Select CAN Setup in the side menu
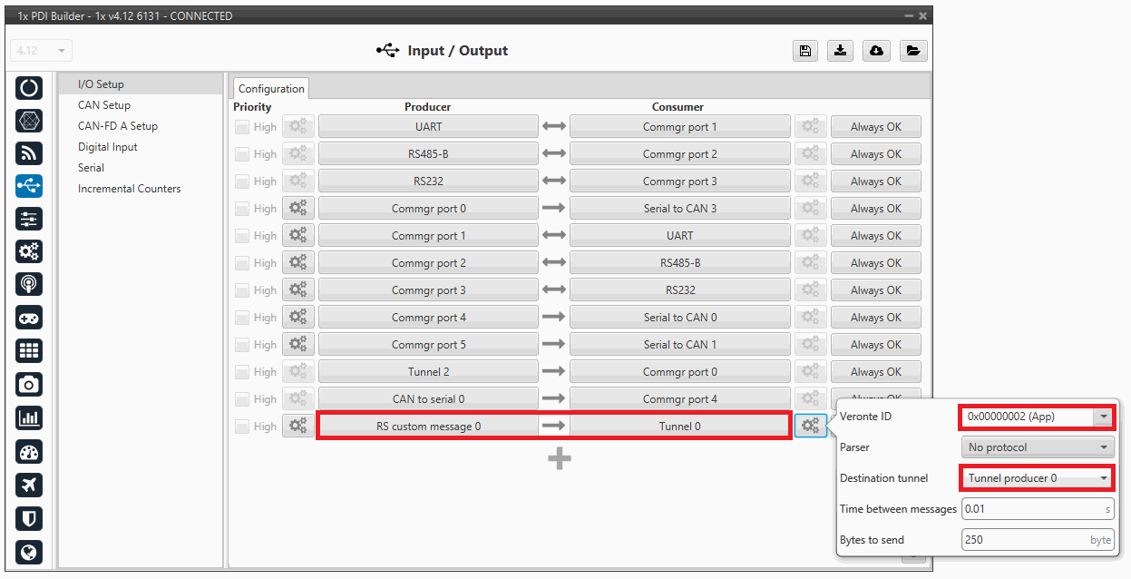 point(104,105)
